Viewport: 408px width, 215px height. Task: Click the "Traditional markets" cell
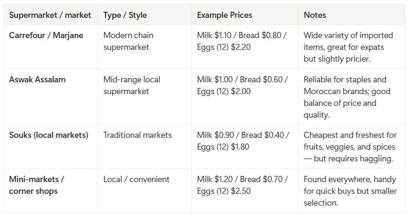coord(138,135)
